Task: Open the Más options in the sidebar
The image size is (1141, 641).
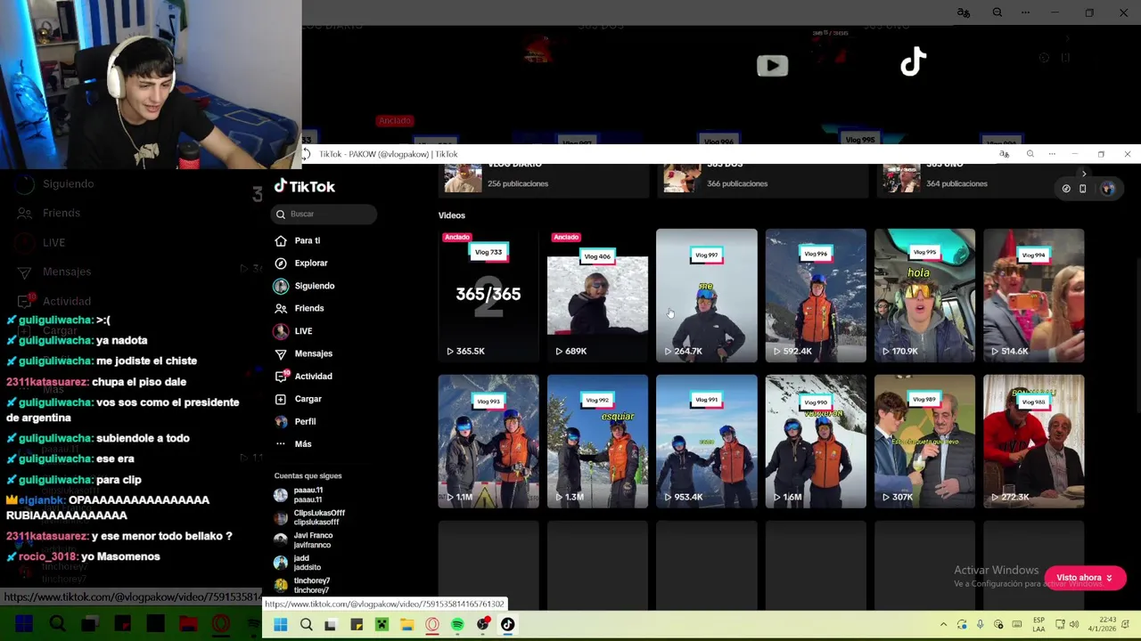Action: 293,443
